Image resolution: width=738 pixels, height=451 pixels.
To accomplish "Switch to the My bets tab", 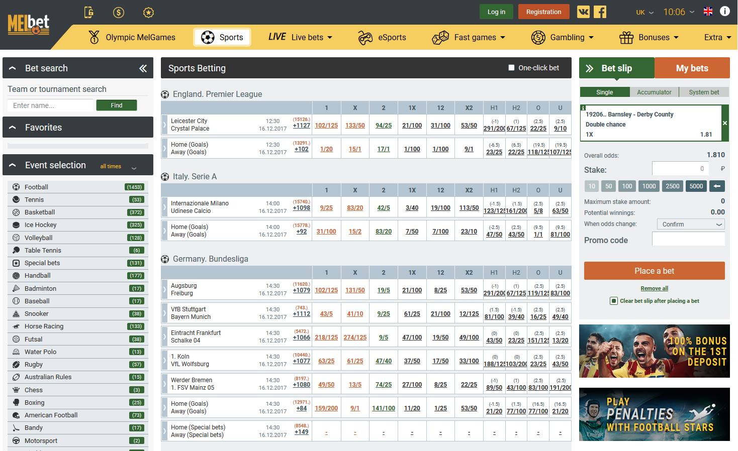I will [692, 68].
